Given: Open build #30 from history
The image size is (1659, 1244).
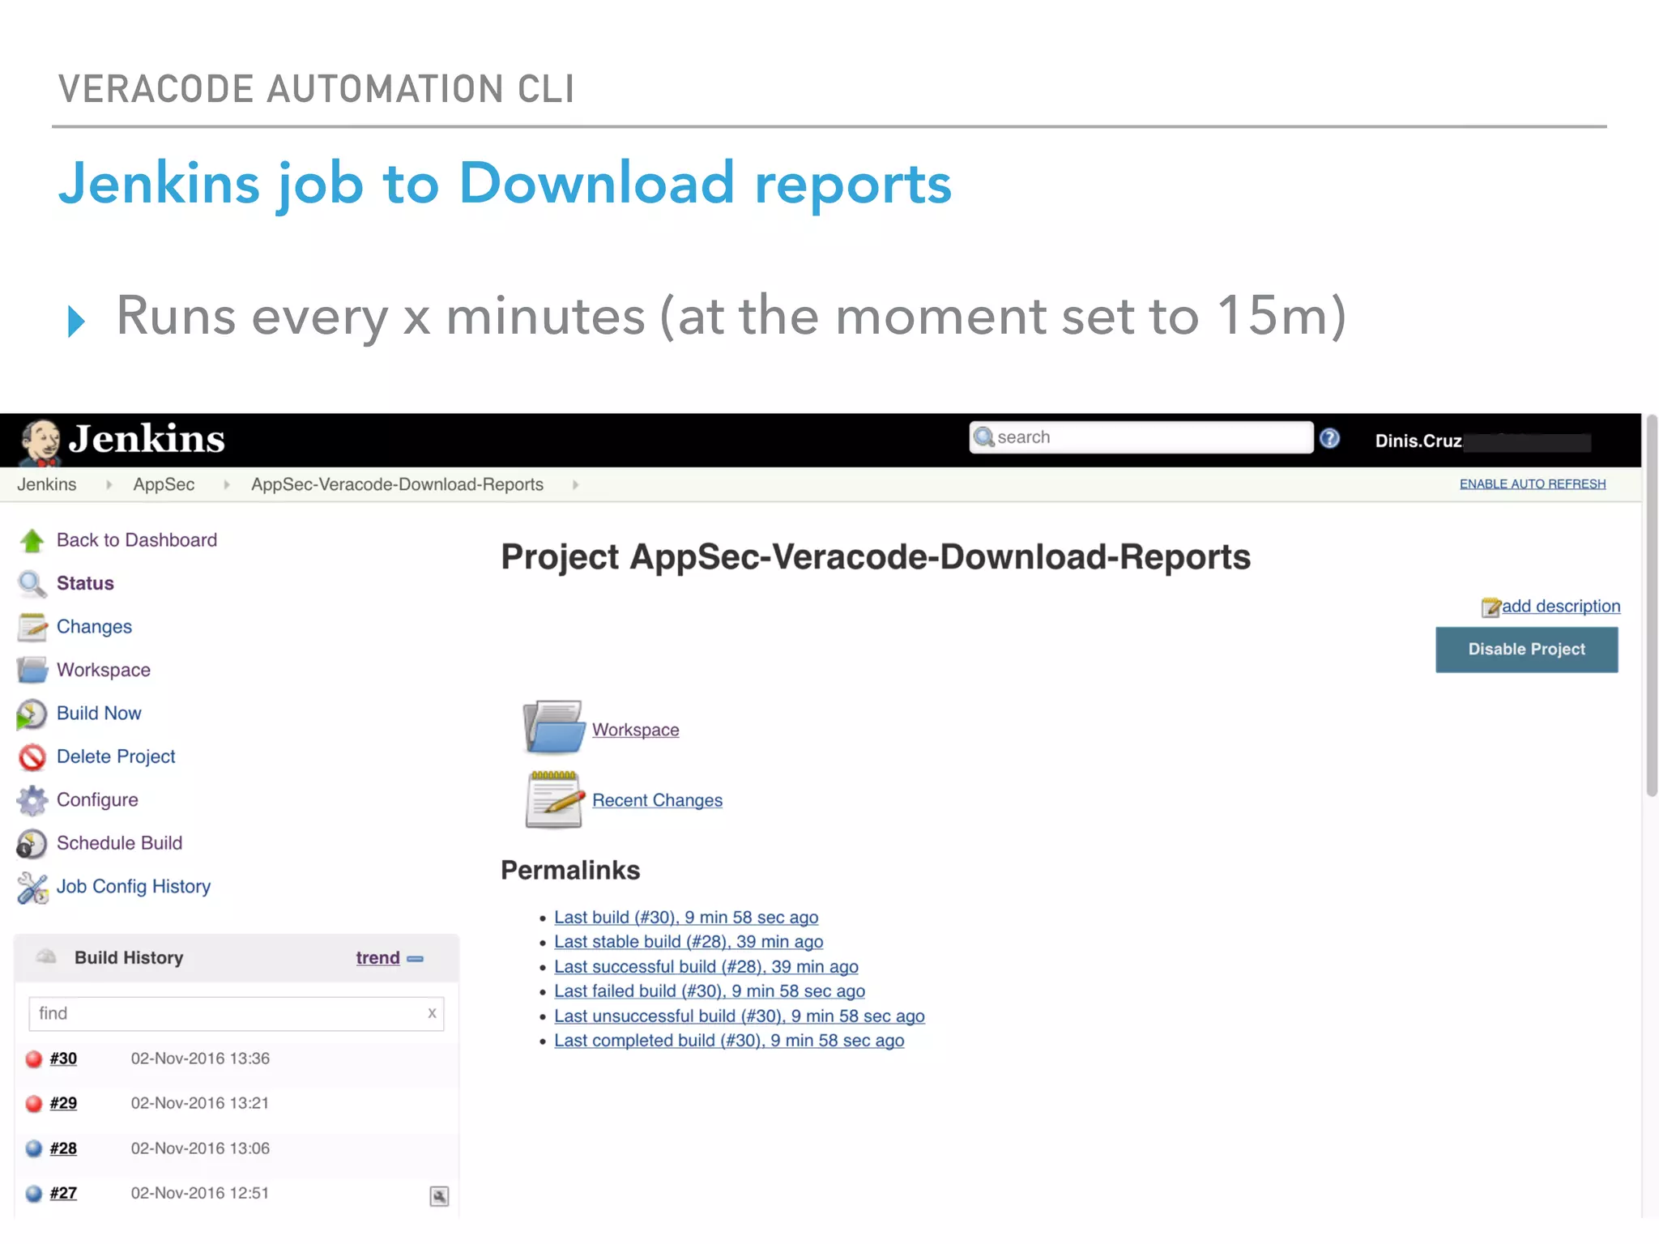Looking at the screenshot, I should [x=63, y=1059].
